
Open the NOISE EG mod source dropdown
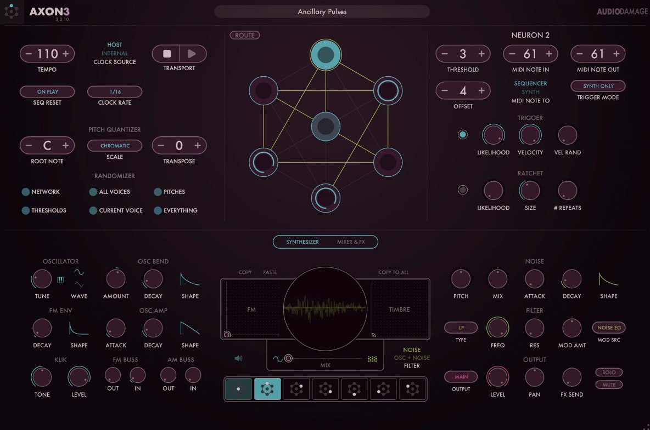[609, 328]
